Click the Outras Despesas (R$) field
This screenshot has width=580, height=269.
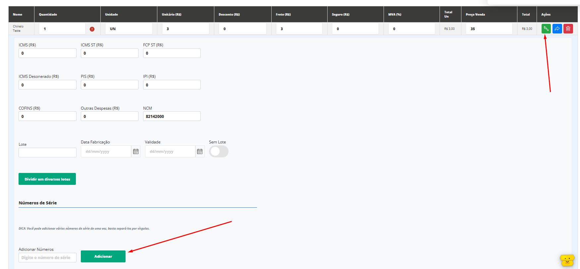109,116
